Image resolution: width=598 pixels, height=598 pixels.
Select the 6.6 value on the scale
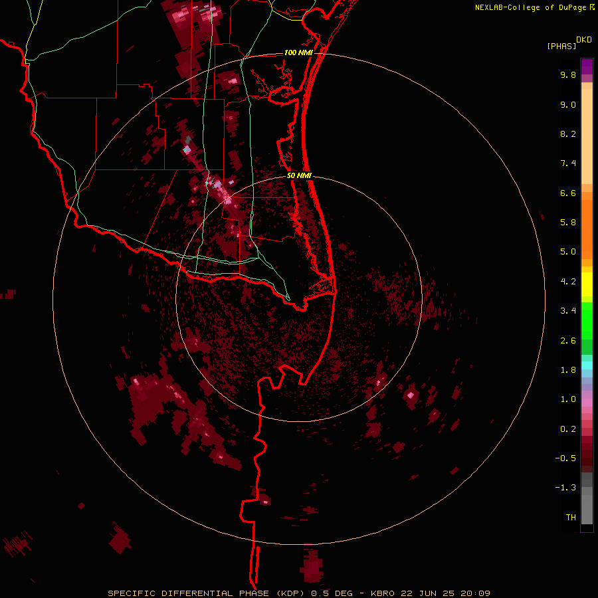coord(568,193)
